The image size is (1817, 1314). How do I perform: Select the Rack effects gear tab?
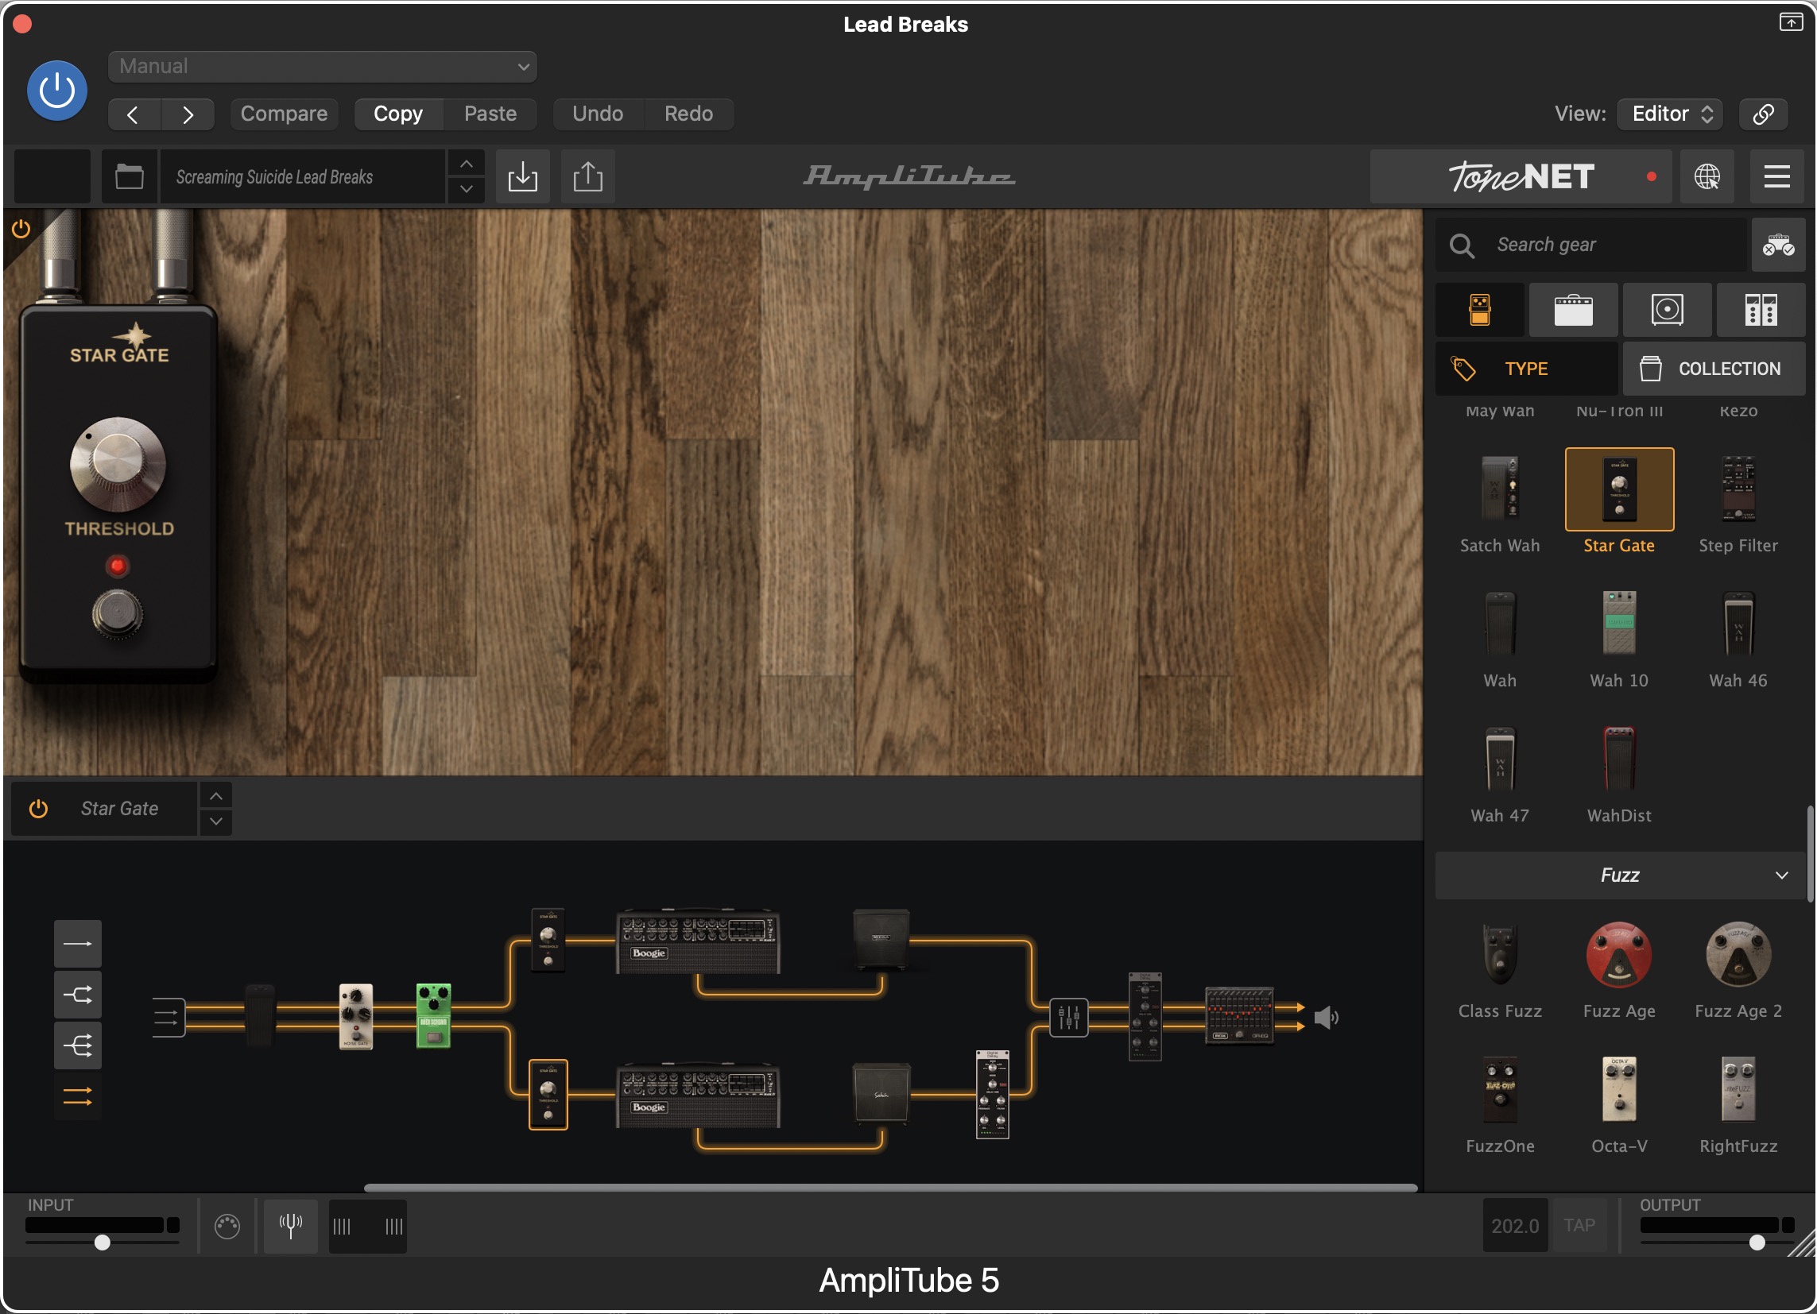click(1760, 310)
